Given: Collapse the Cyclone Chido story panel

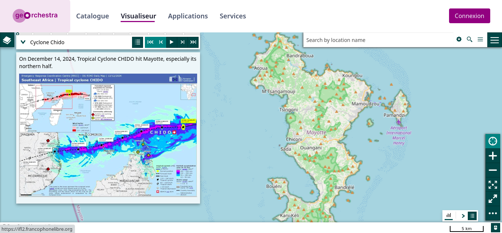Looking at the screenshot, I should 23,42.
